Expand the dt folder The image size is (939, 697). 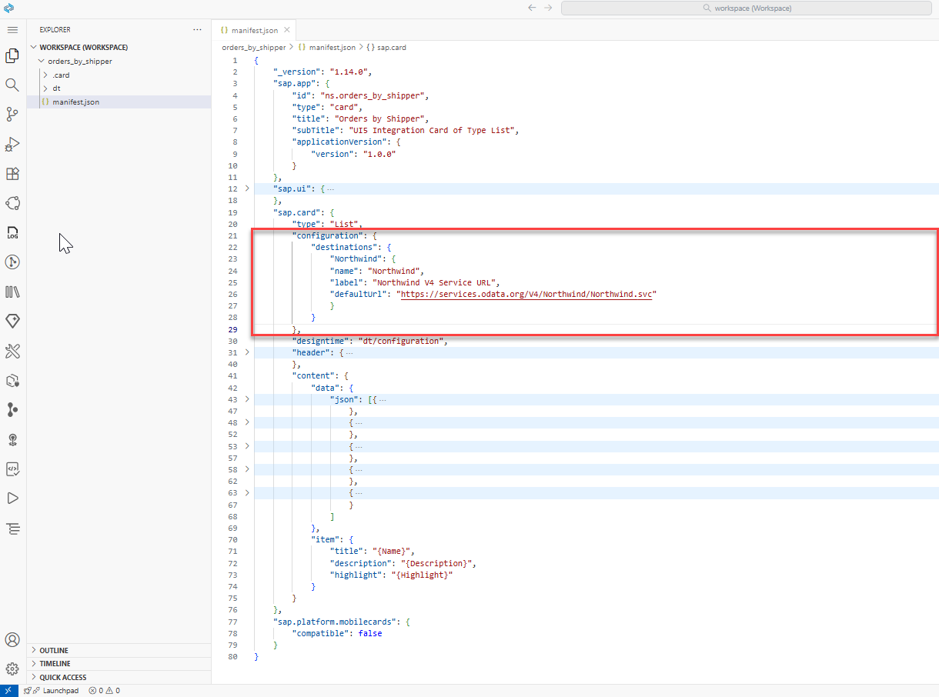45,88
